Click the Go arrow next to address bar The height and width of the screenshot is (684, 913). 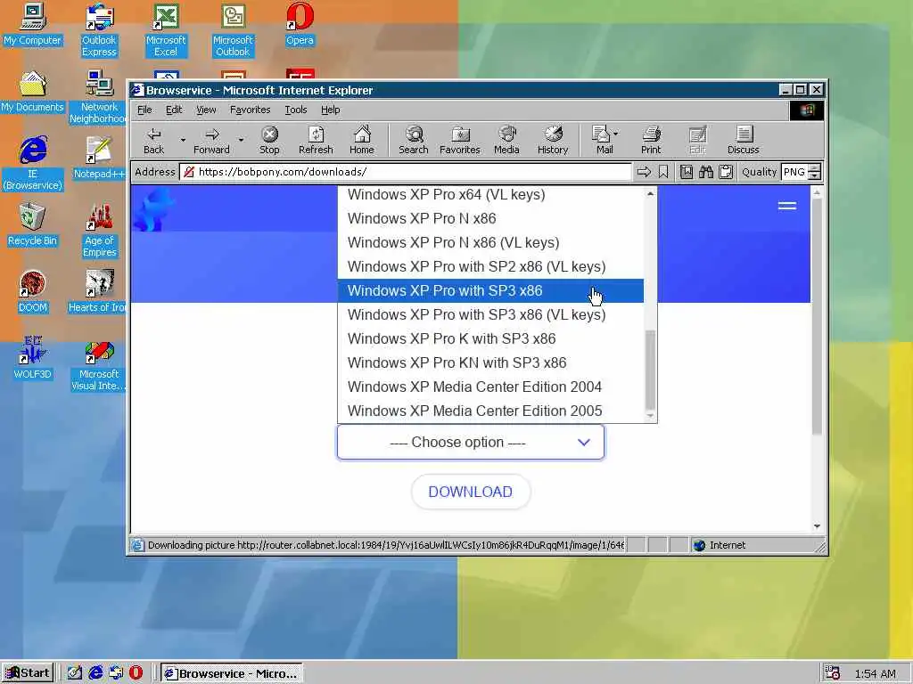point(644,172)
